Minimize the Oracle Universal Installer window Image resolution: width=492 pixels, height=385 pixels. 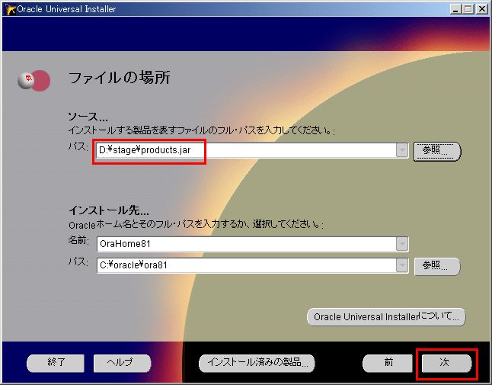coord(454,8)
